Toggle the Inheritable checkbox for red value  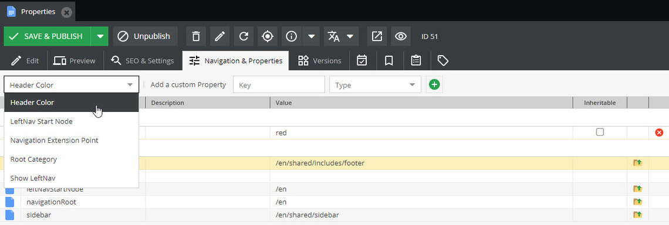[x=600, y=132]
